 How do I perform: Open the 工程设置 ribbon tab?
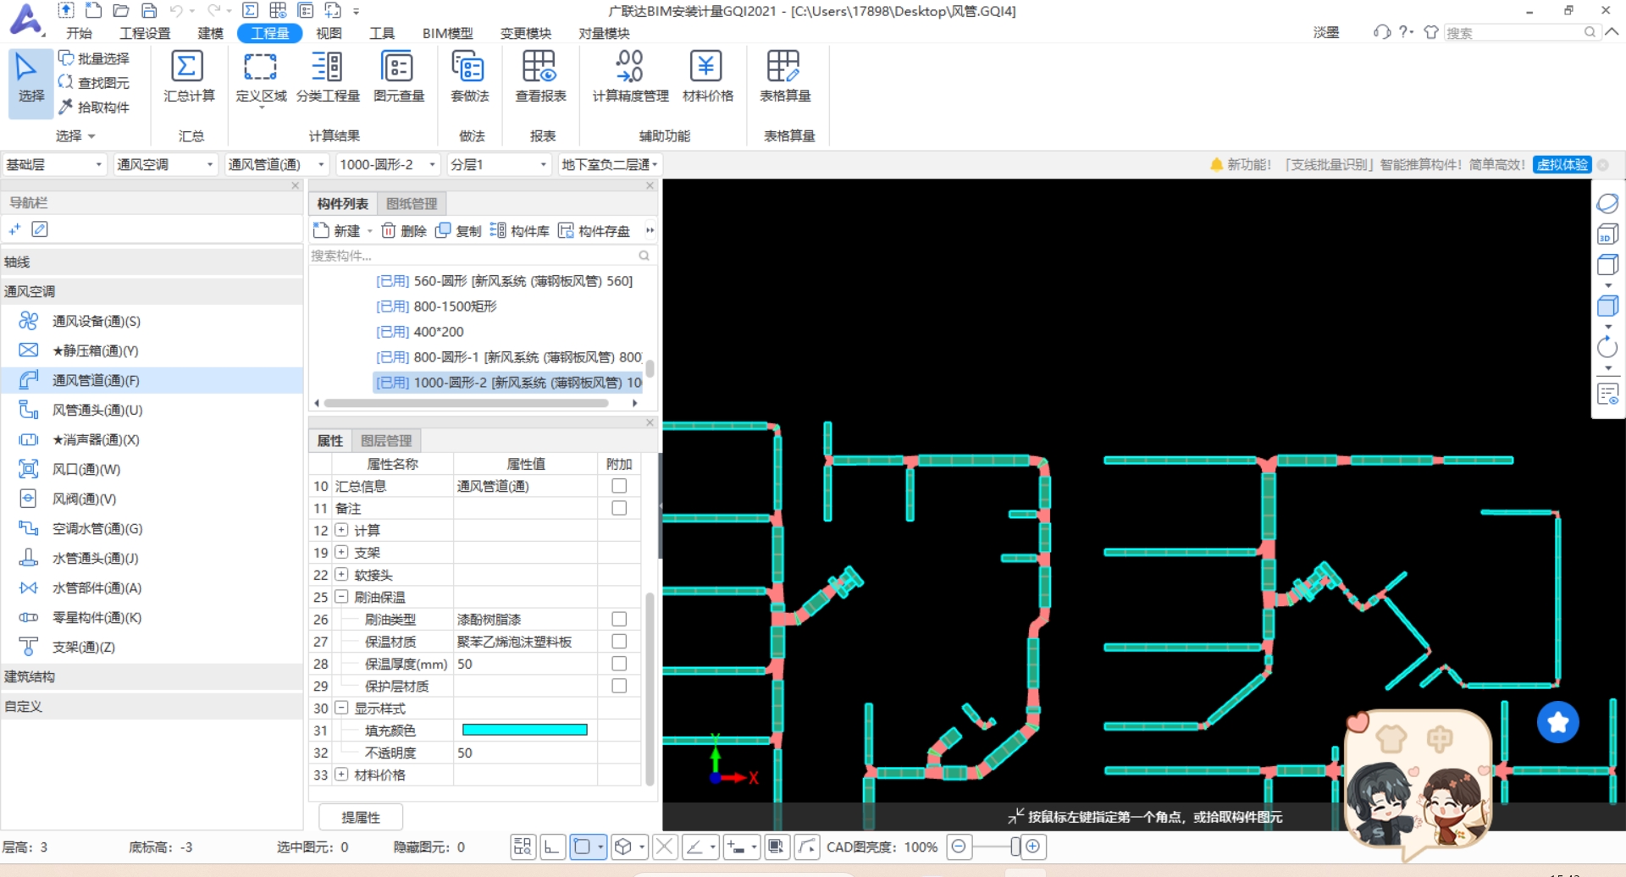point(145,33)
